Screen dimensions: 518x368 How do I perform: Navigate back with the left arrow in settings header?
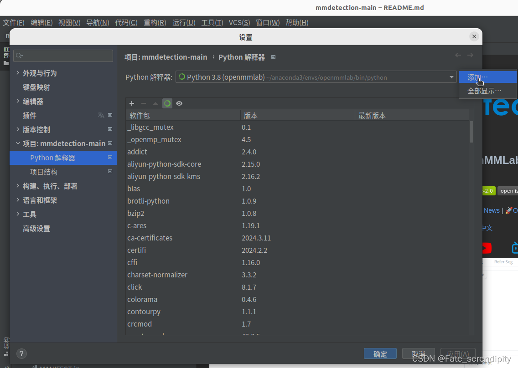(x=458, y=55)
